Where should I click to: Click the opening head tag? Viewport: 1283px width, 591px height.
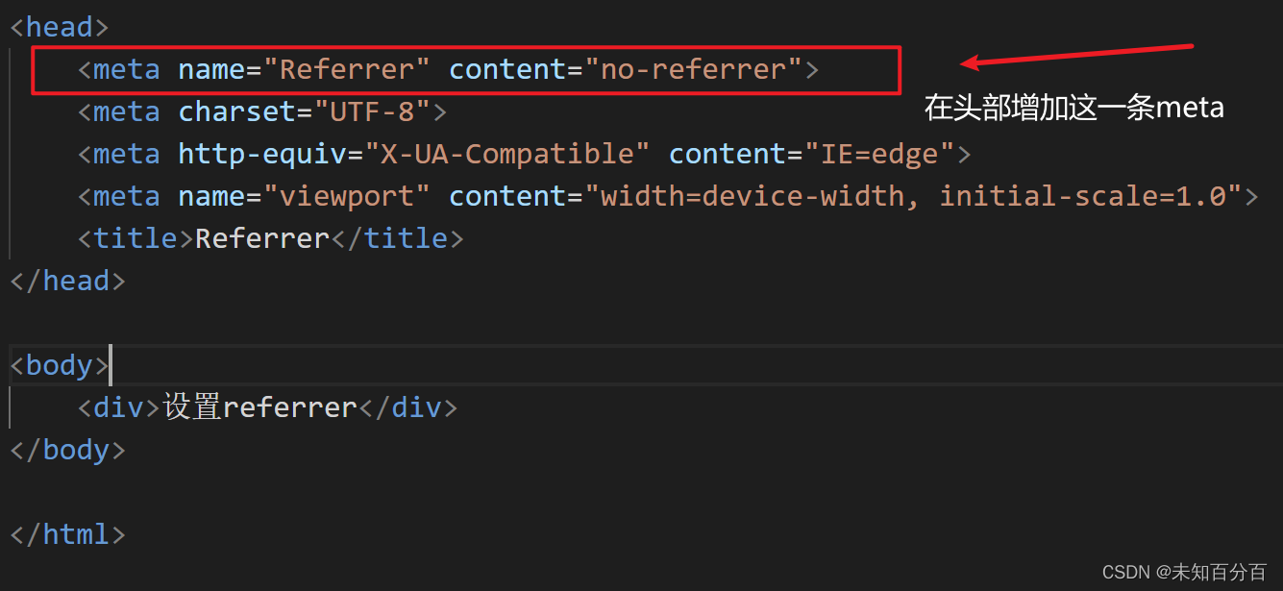[59, 27]
